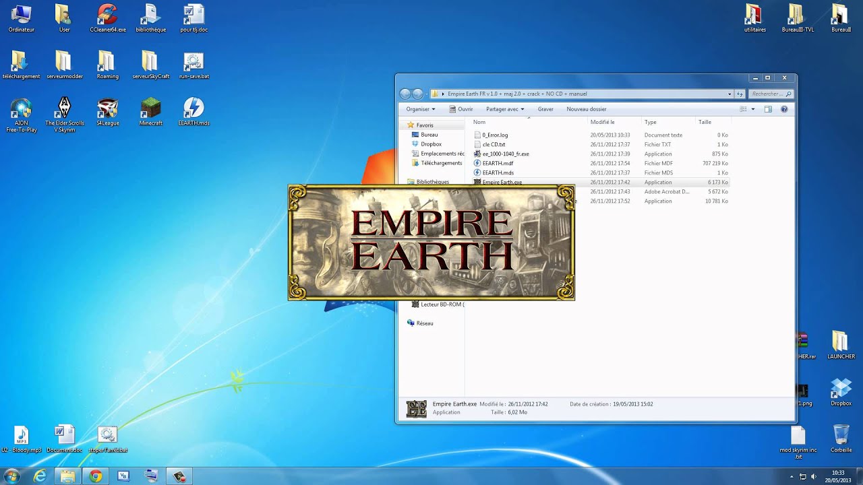Viewport: 863px width, 485px height.
Task: Launch The Elder Scrolls V Skyrim
Action: pyautogui.click(x=64, y=108)
